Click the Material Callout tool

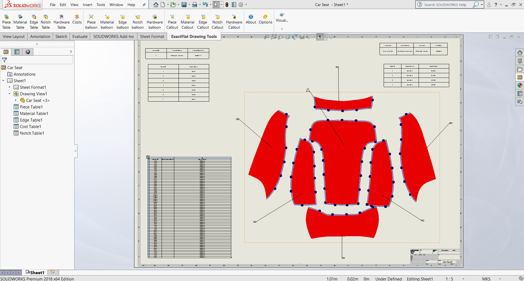tap(188, 22)
